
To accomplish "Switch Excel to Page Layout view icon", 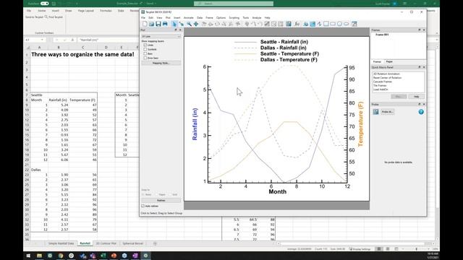I will 388,249.
